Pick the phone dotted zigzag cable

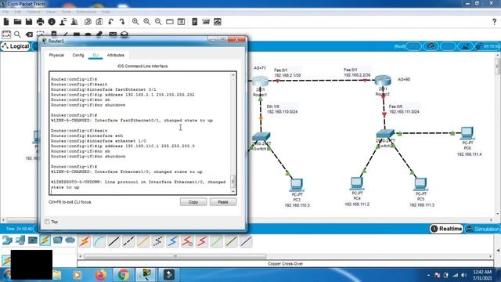158,242
